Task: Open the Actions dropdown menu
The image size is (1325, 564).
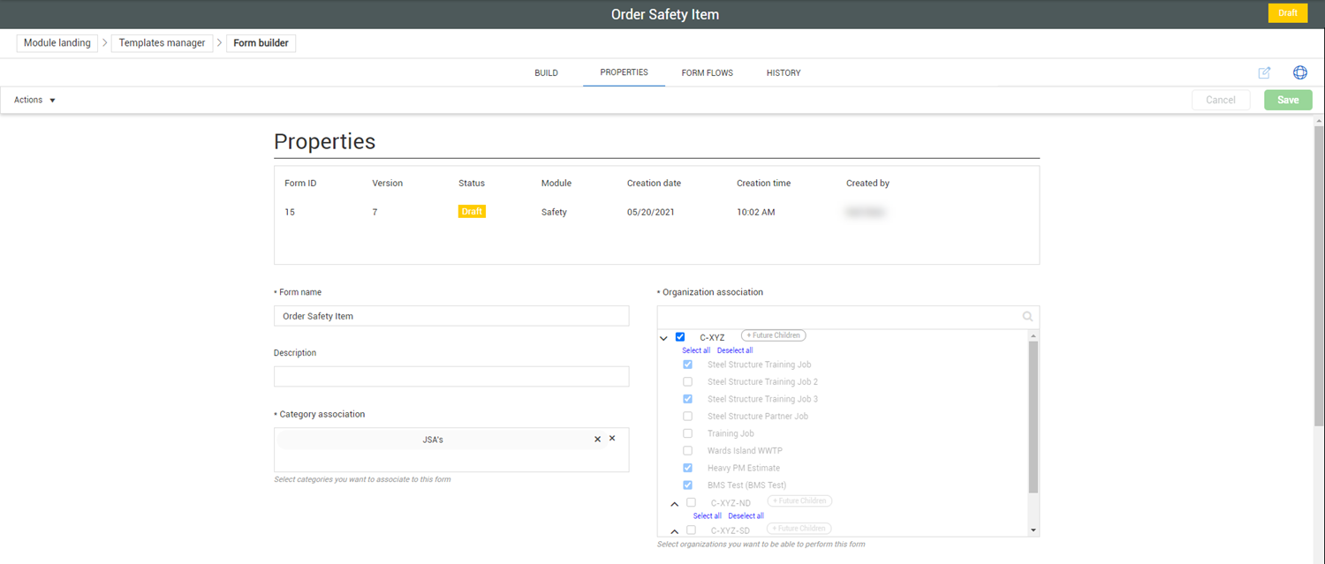Action: click(34, 100)
